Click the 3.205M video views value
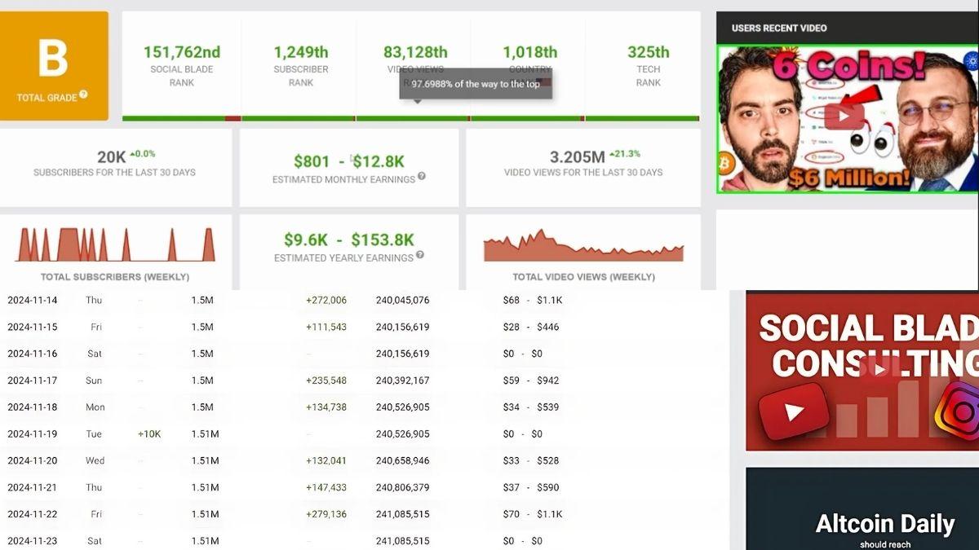 click(577, 156)
